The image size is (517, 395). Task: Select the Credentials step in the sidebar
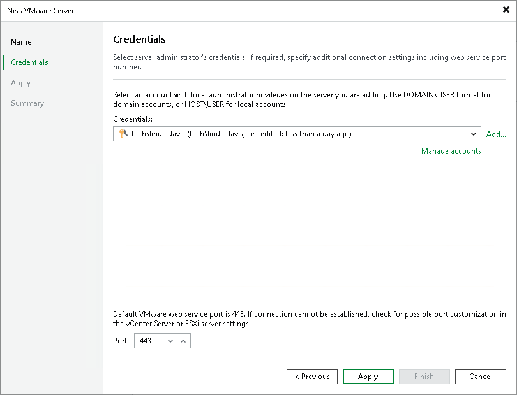pos(31,62)
